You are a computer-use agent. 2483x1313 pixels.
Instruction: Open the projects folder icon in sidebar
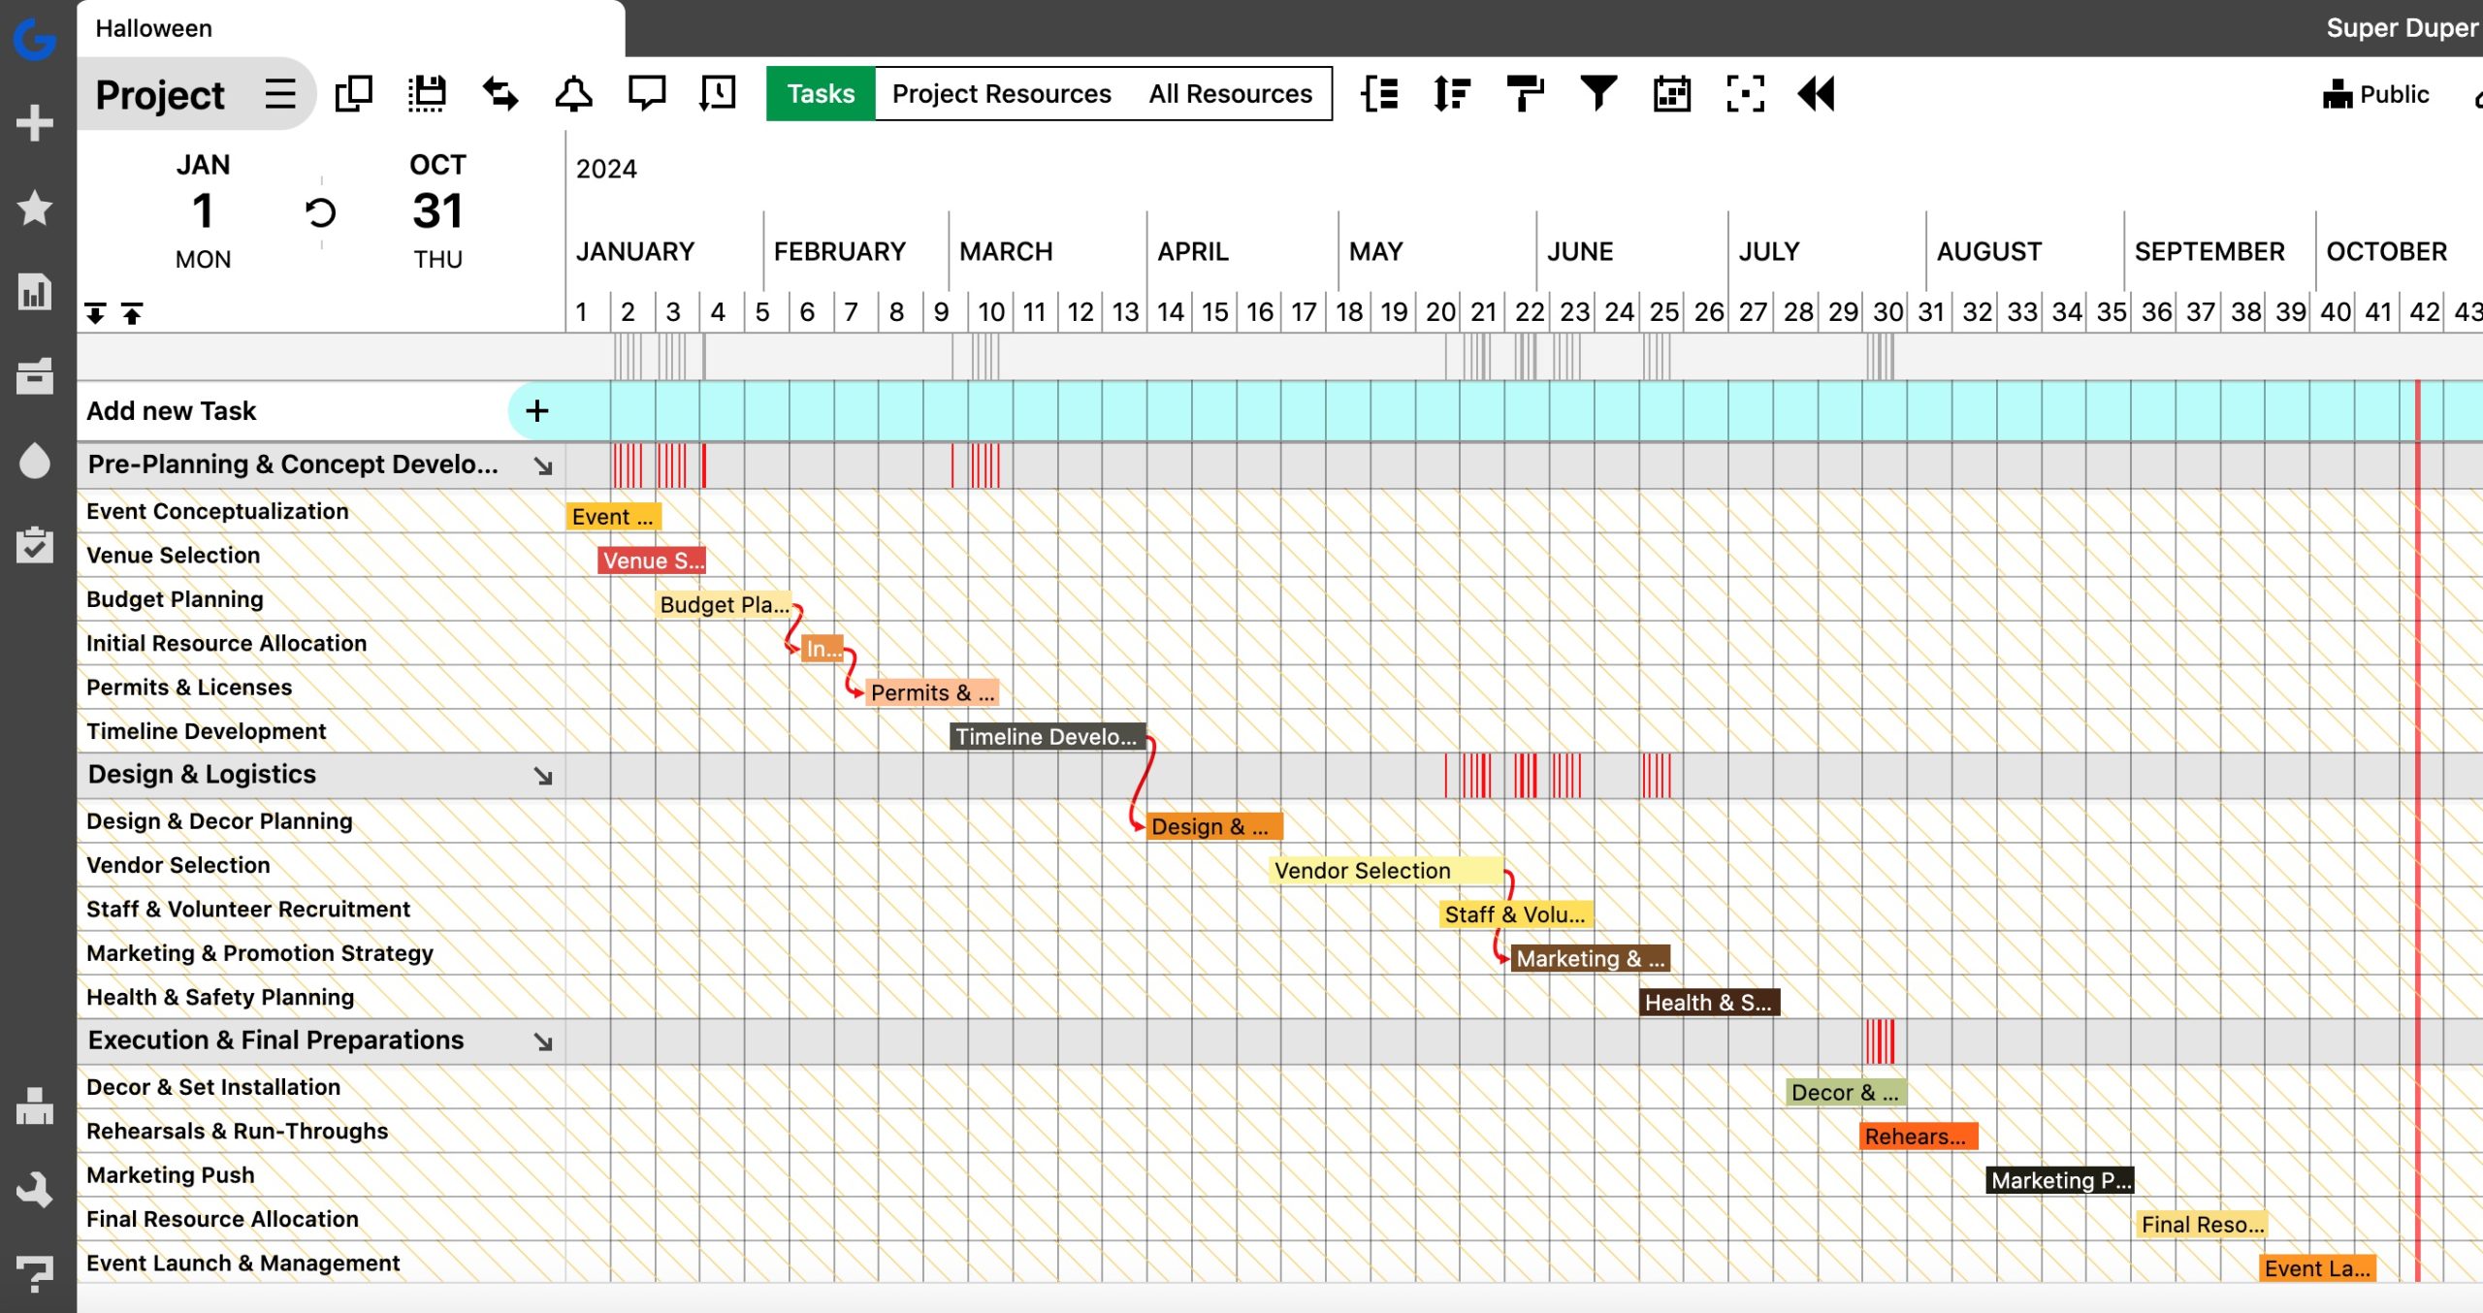click(x=35, y=376)
